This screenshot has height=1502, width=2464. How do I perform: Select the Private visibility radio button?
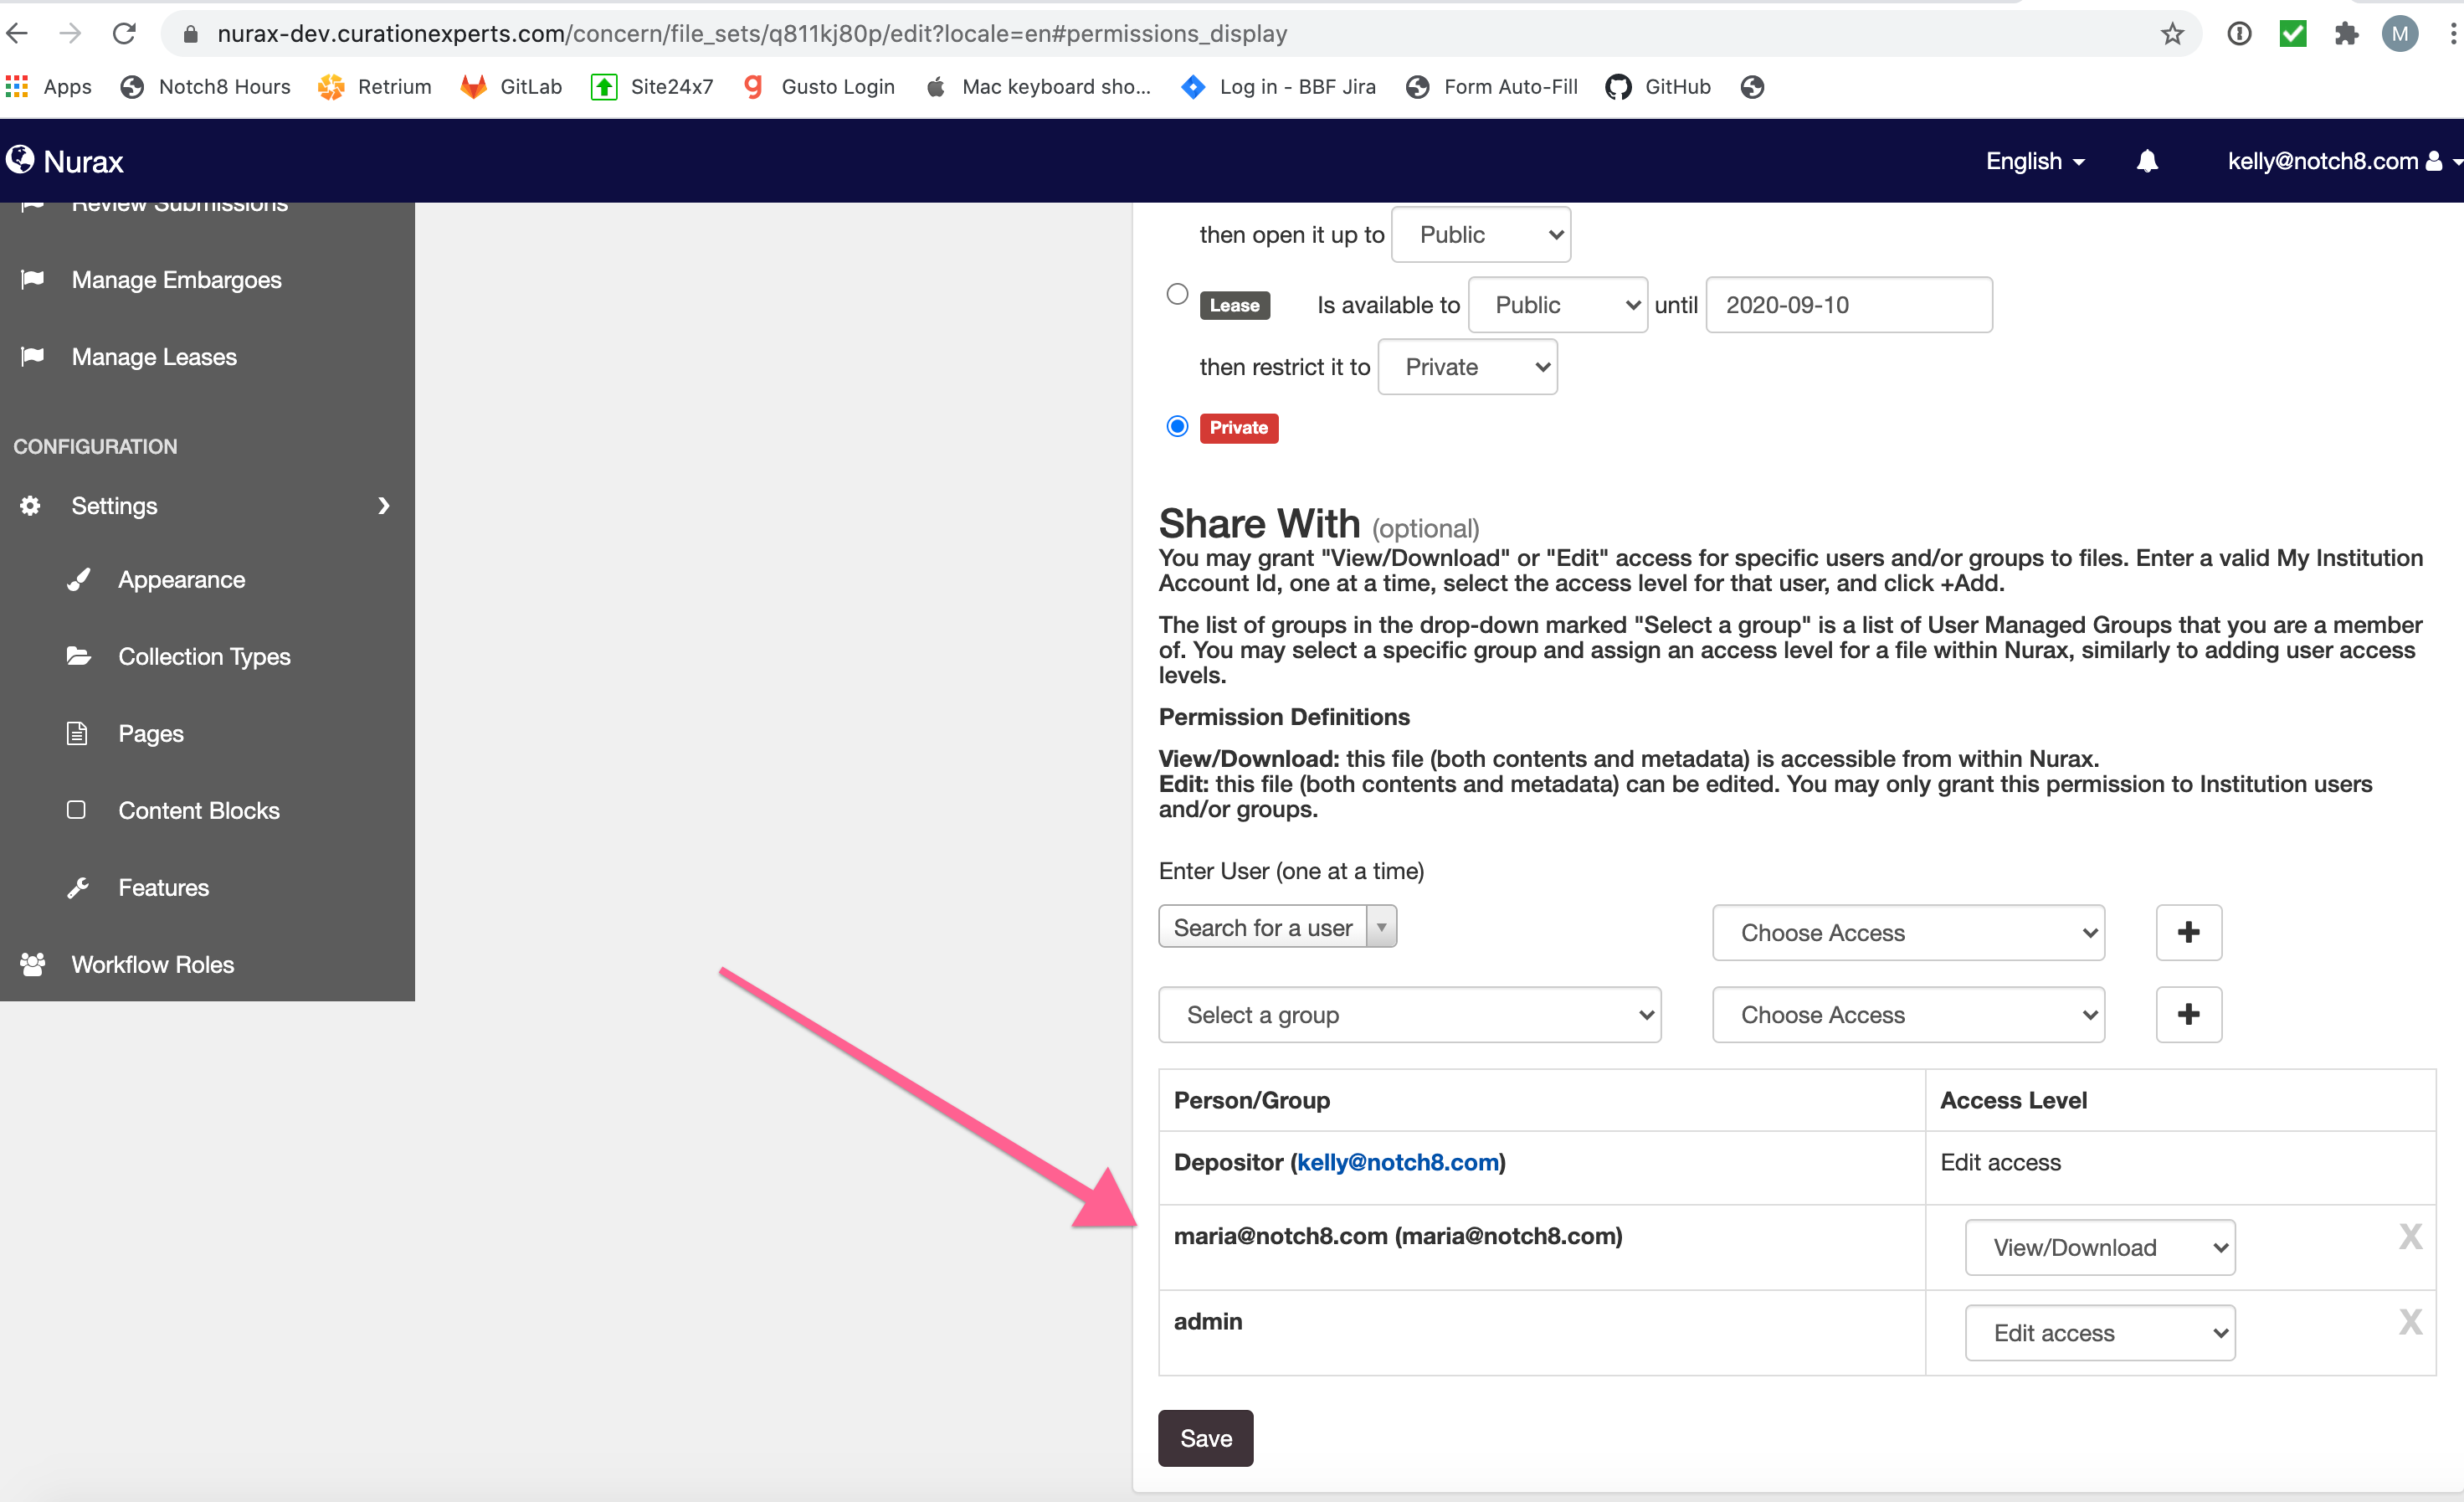point(1177,427)
